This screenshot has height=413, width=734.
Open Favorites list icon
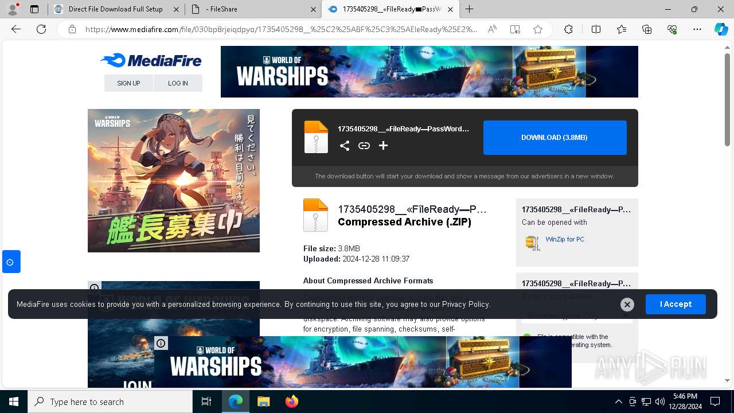click(x=622, y=29)
